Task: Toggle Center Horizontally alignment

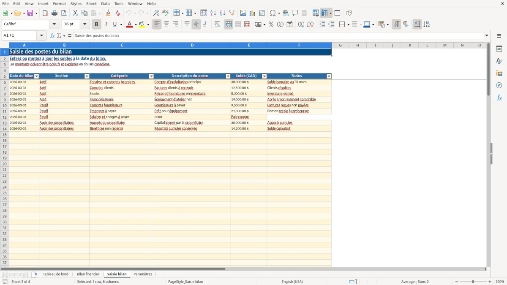Action: (166, 24)
